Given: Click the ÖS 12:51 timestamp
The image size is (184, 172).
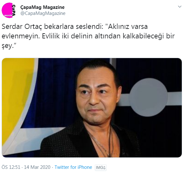Looking at the screenshot, I should (11, 167).
